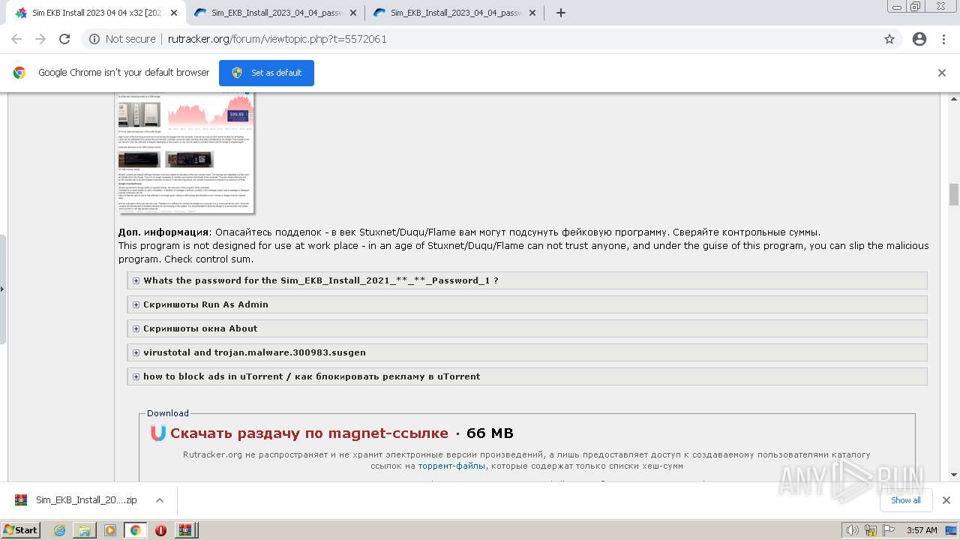960x540 pixels.
Task: Click 'Скачать раздачу по magnet-ссылке' link
Action: [x=309, y=433]
